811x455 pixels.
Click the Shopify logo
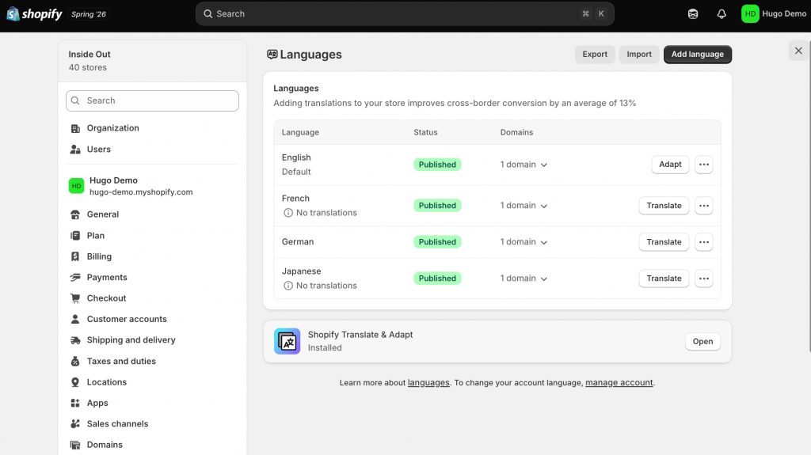34,14
